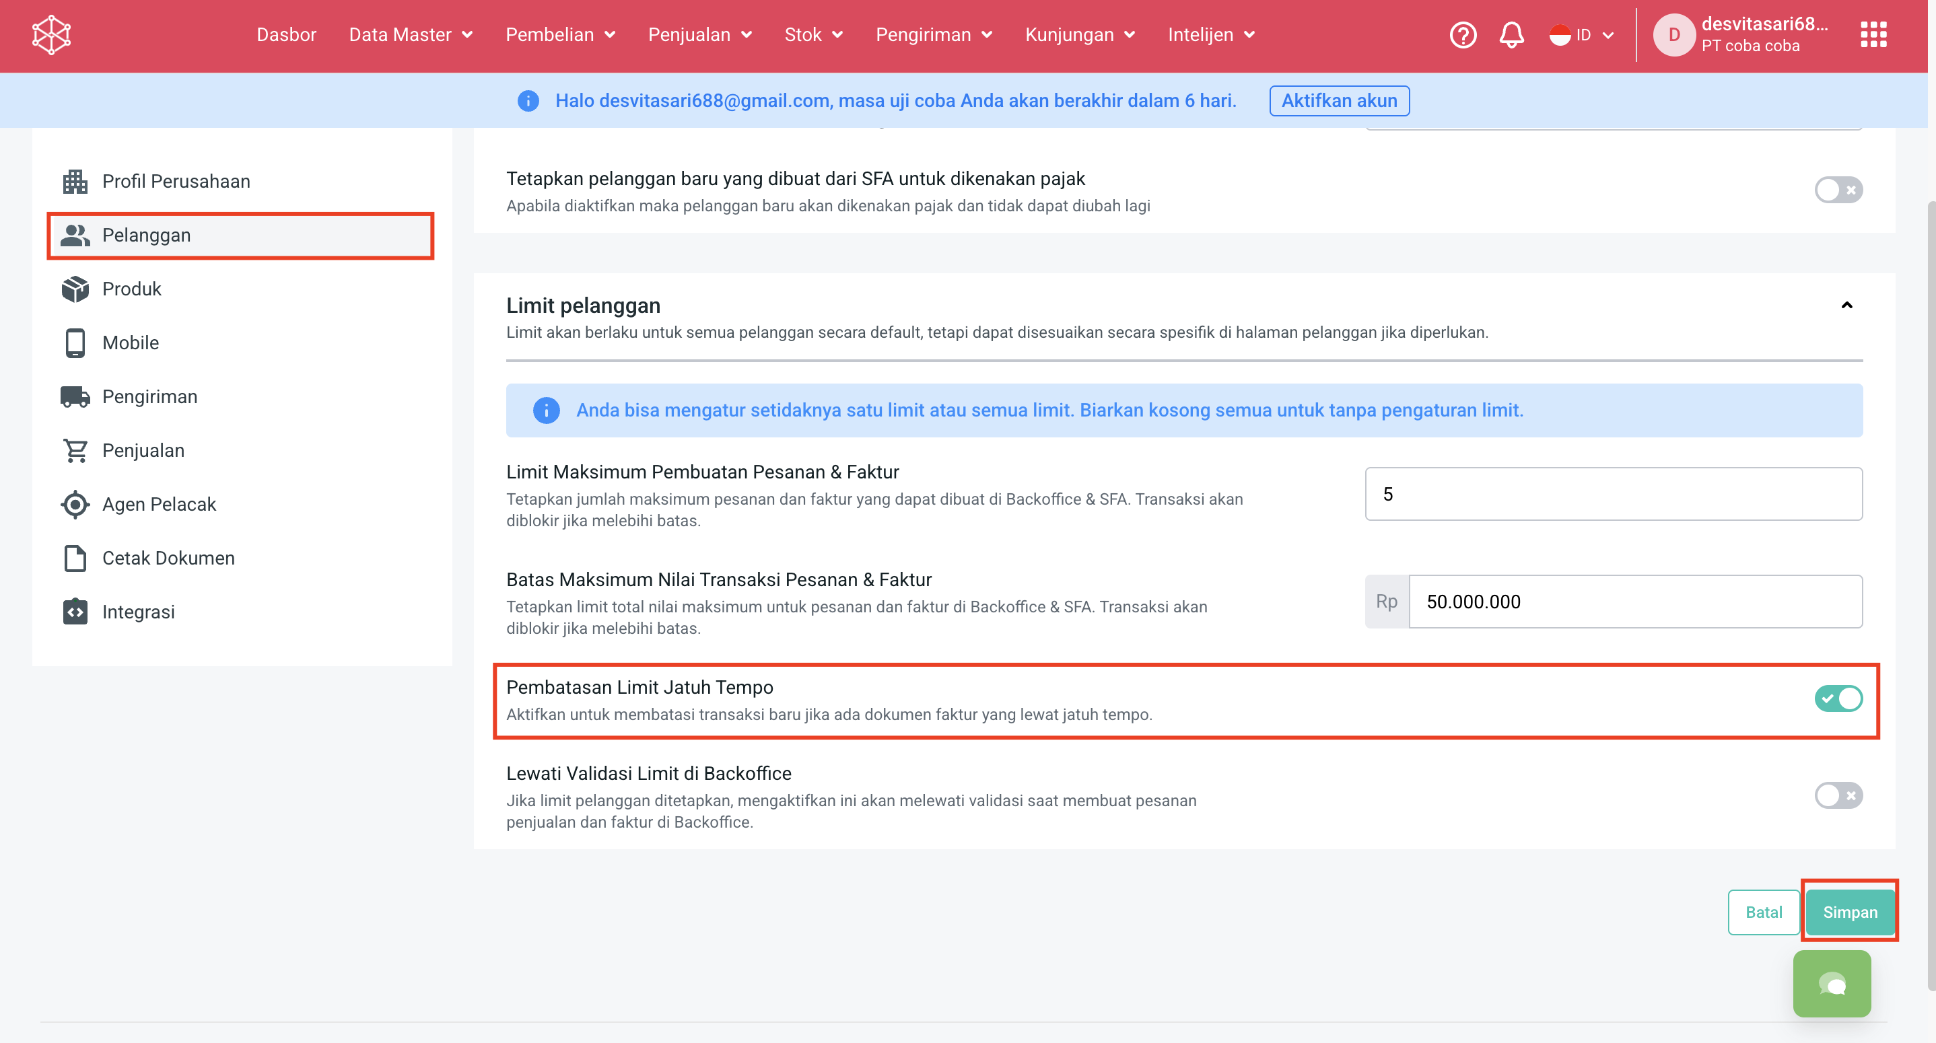Open Cetak Dokumen settings
The width and height of the screenshot is (1936, 1043).
[168, 558]
